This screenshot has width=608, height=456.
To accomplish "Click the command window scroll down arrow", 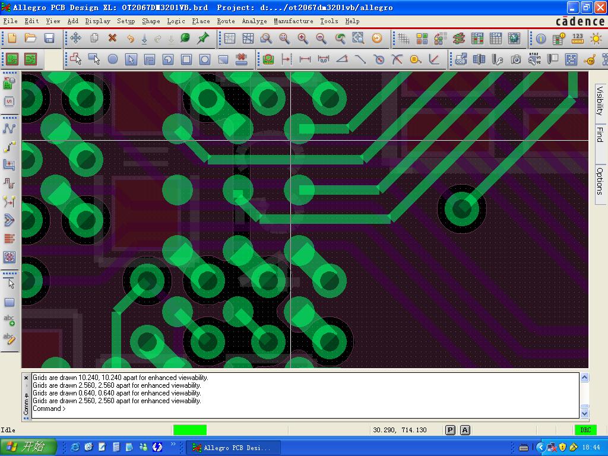I will point(584,413).
